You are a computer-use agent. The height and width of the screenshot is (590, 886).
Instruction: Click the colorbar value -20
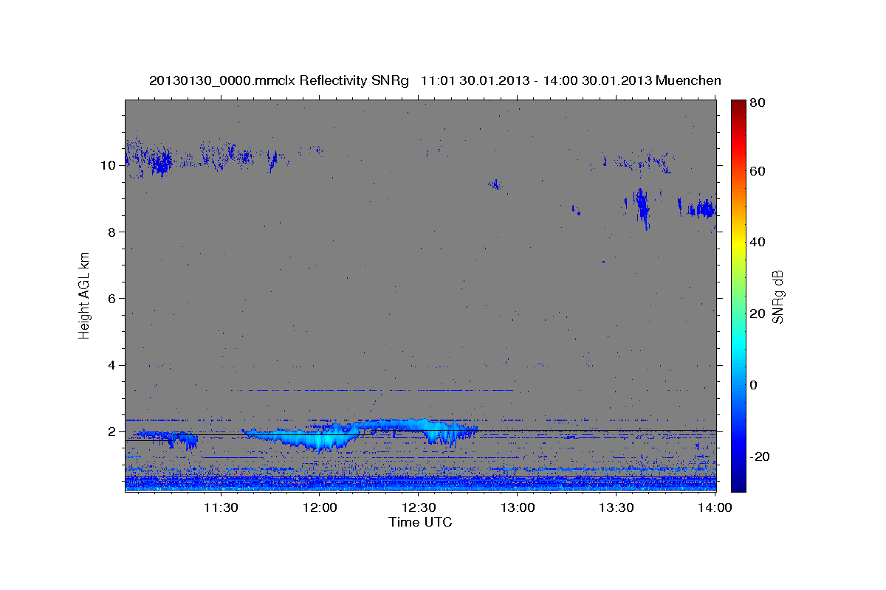(x=758, y=457)
